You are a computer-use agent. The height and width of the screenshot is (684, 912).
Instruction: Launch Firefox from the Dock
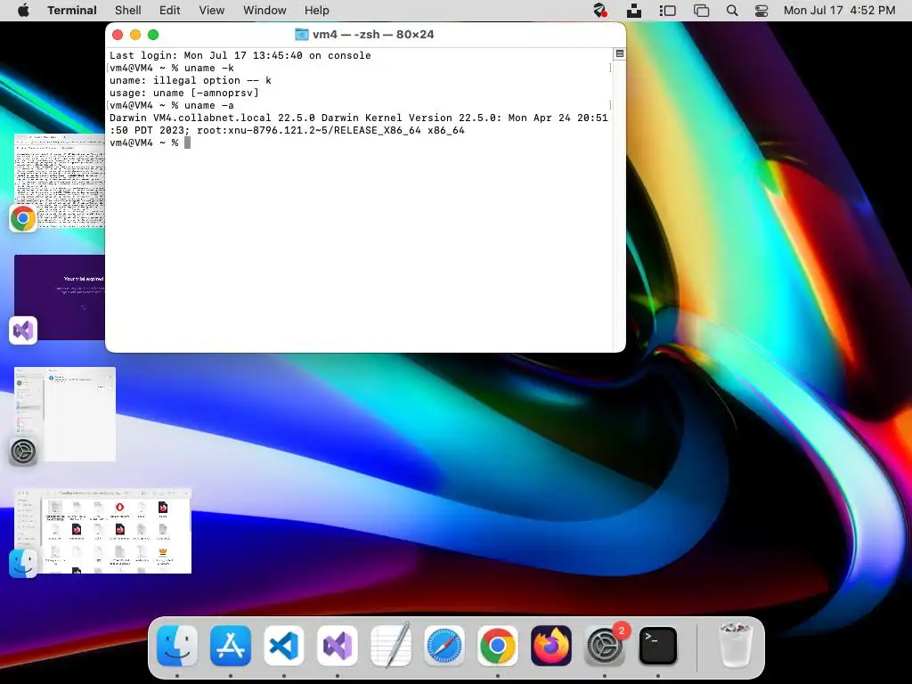[551, 646]
